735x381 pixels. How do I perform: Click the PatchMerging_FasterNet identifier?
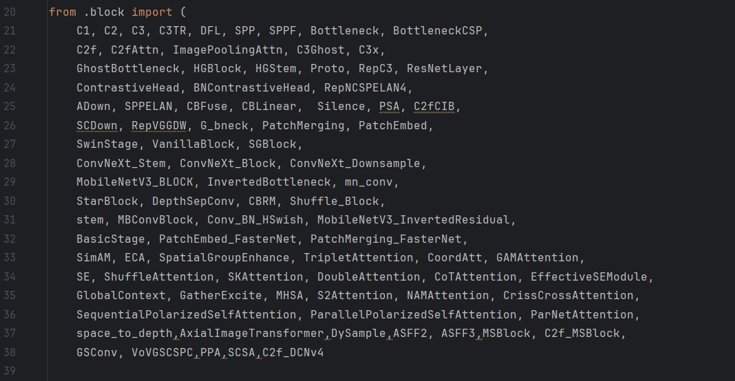pos(386,239)
